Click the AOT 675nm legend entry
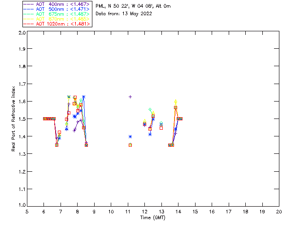 [57, 14]
